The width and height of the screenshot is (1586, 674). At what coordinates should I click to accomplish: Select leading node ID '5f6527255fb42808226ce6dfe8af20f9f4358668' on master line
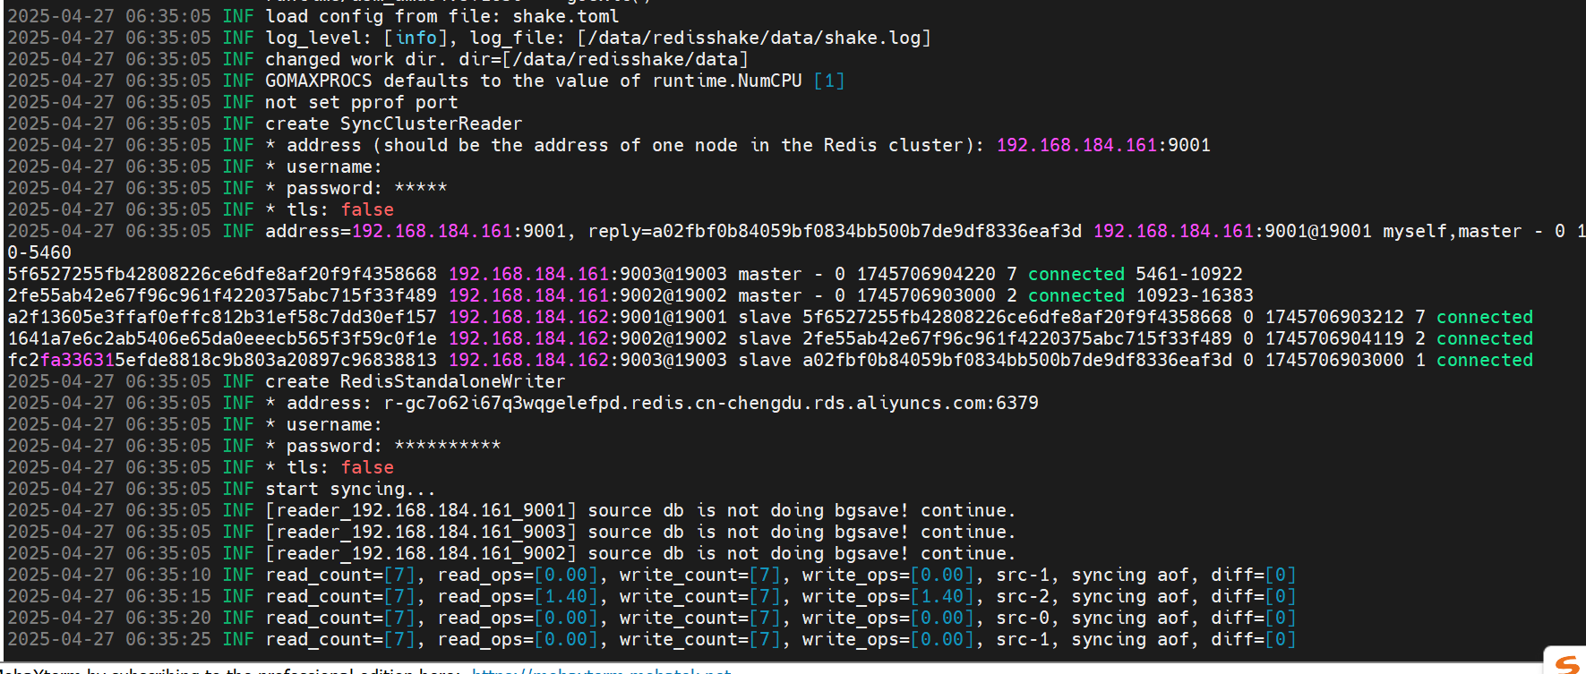tap(222, 274)
